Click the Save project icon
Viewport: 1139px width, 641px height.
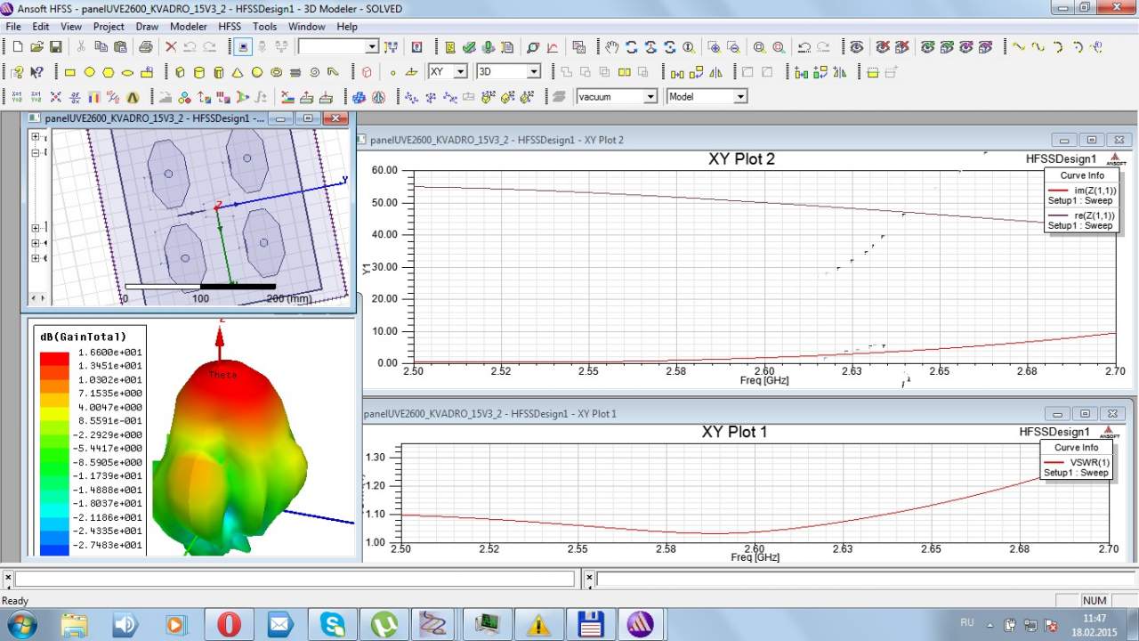click(56, 47)
